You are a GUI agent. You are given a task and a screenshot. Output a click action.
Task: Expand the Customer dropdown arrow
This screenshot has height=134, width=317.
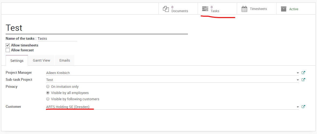[x=298, y=107]
